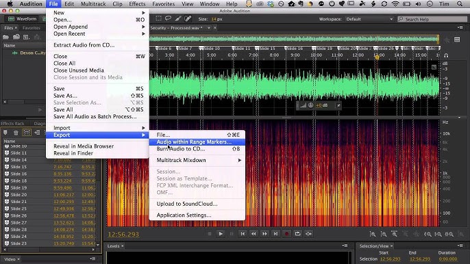Image resolution: width=470 pixels, height=264 pixels.
Task: Click the Play button in transport
Action: (221, 234)
